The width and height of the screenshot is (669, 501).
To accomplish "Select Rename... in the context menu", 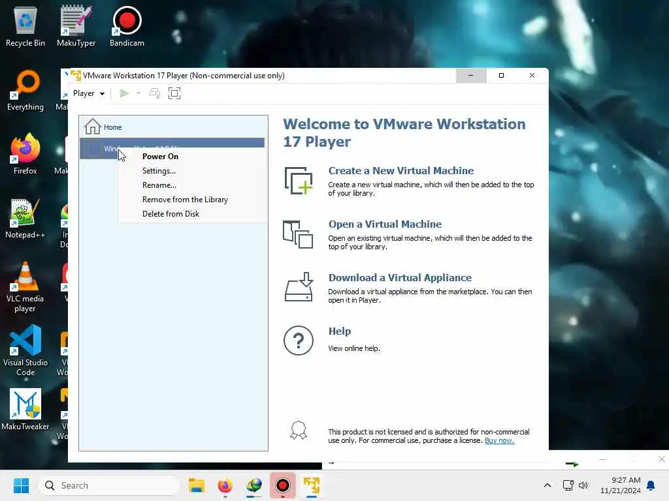I will 159,185.
